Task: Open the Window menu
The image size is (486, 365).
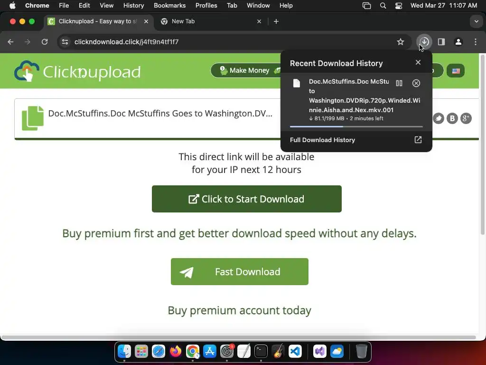Action: [x=258, y=5]
